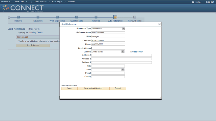Focus the Address 1 field
The width and height of the screenshot is (216, 121).
(x=122, y=55)
